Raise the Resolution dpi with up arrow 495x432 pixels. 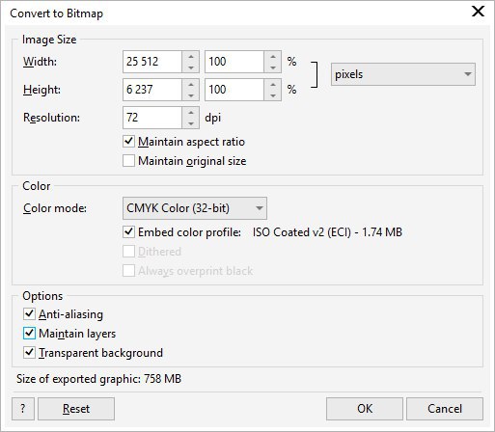[x=191, y=112]
